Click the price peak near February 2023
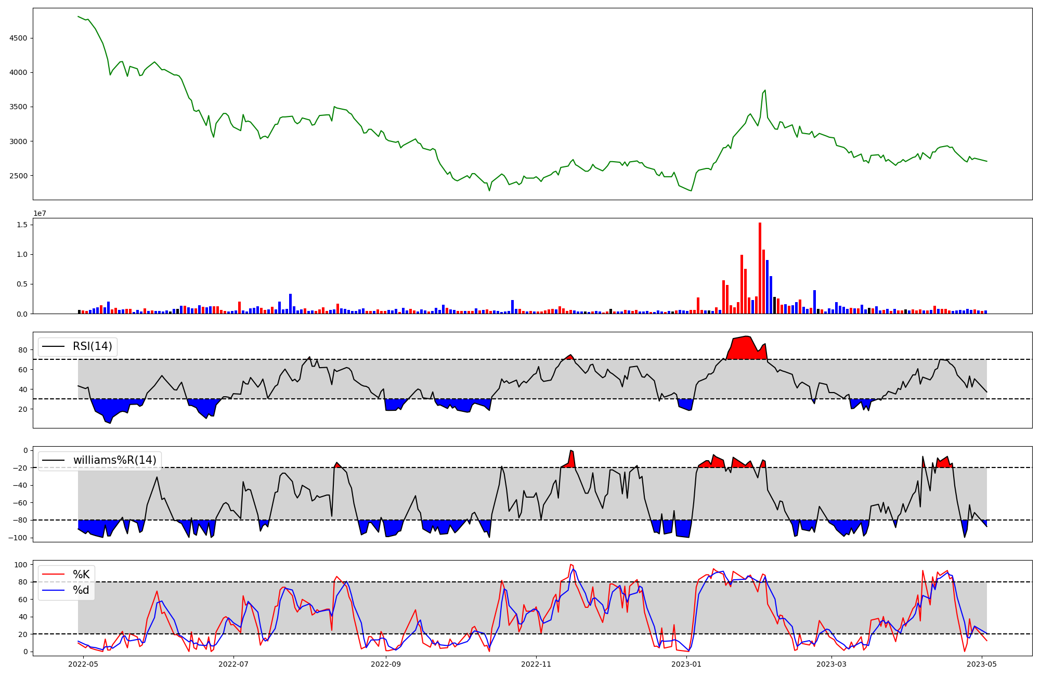 tap(765, 90)
